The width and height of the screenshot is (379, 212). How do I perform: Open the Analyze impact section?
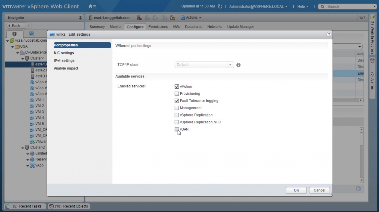66,69
